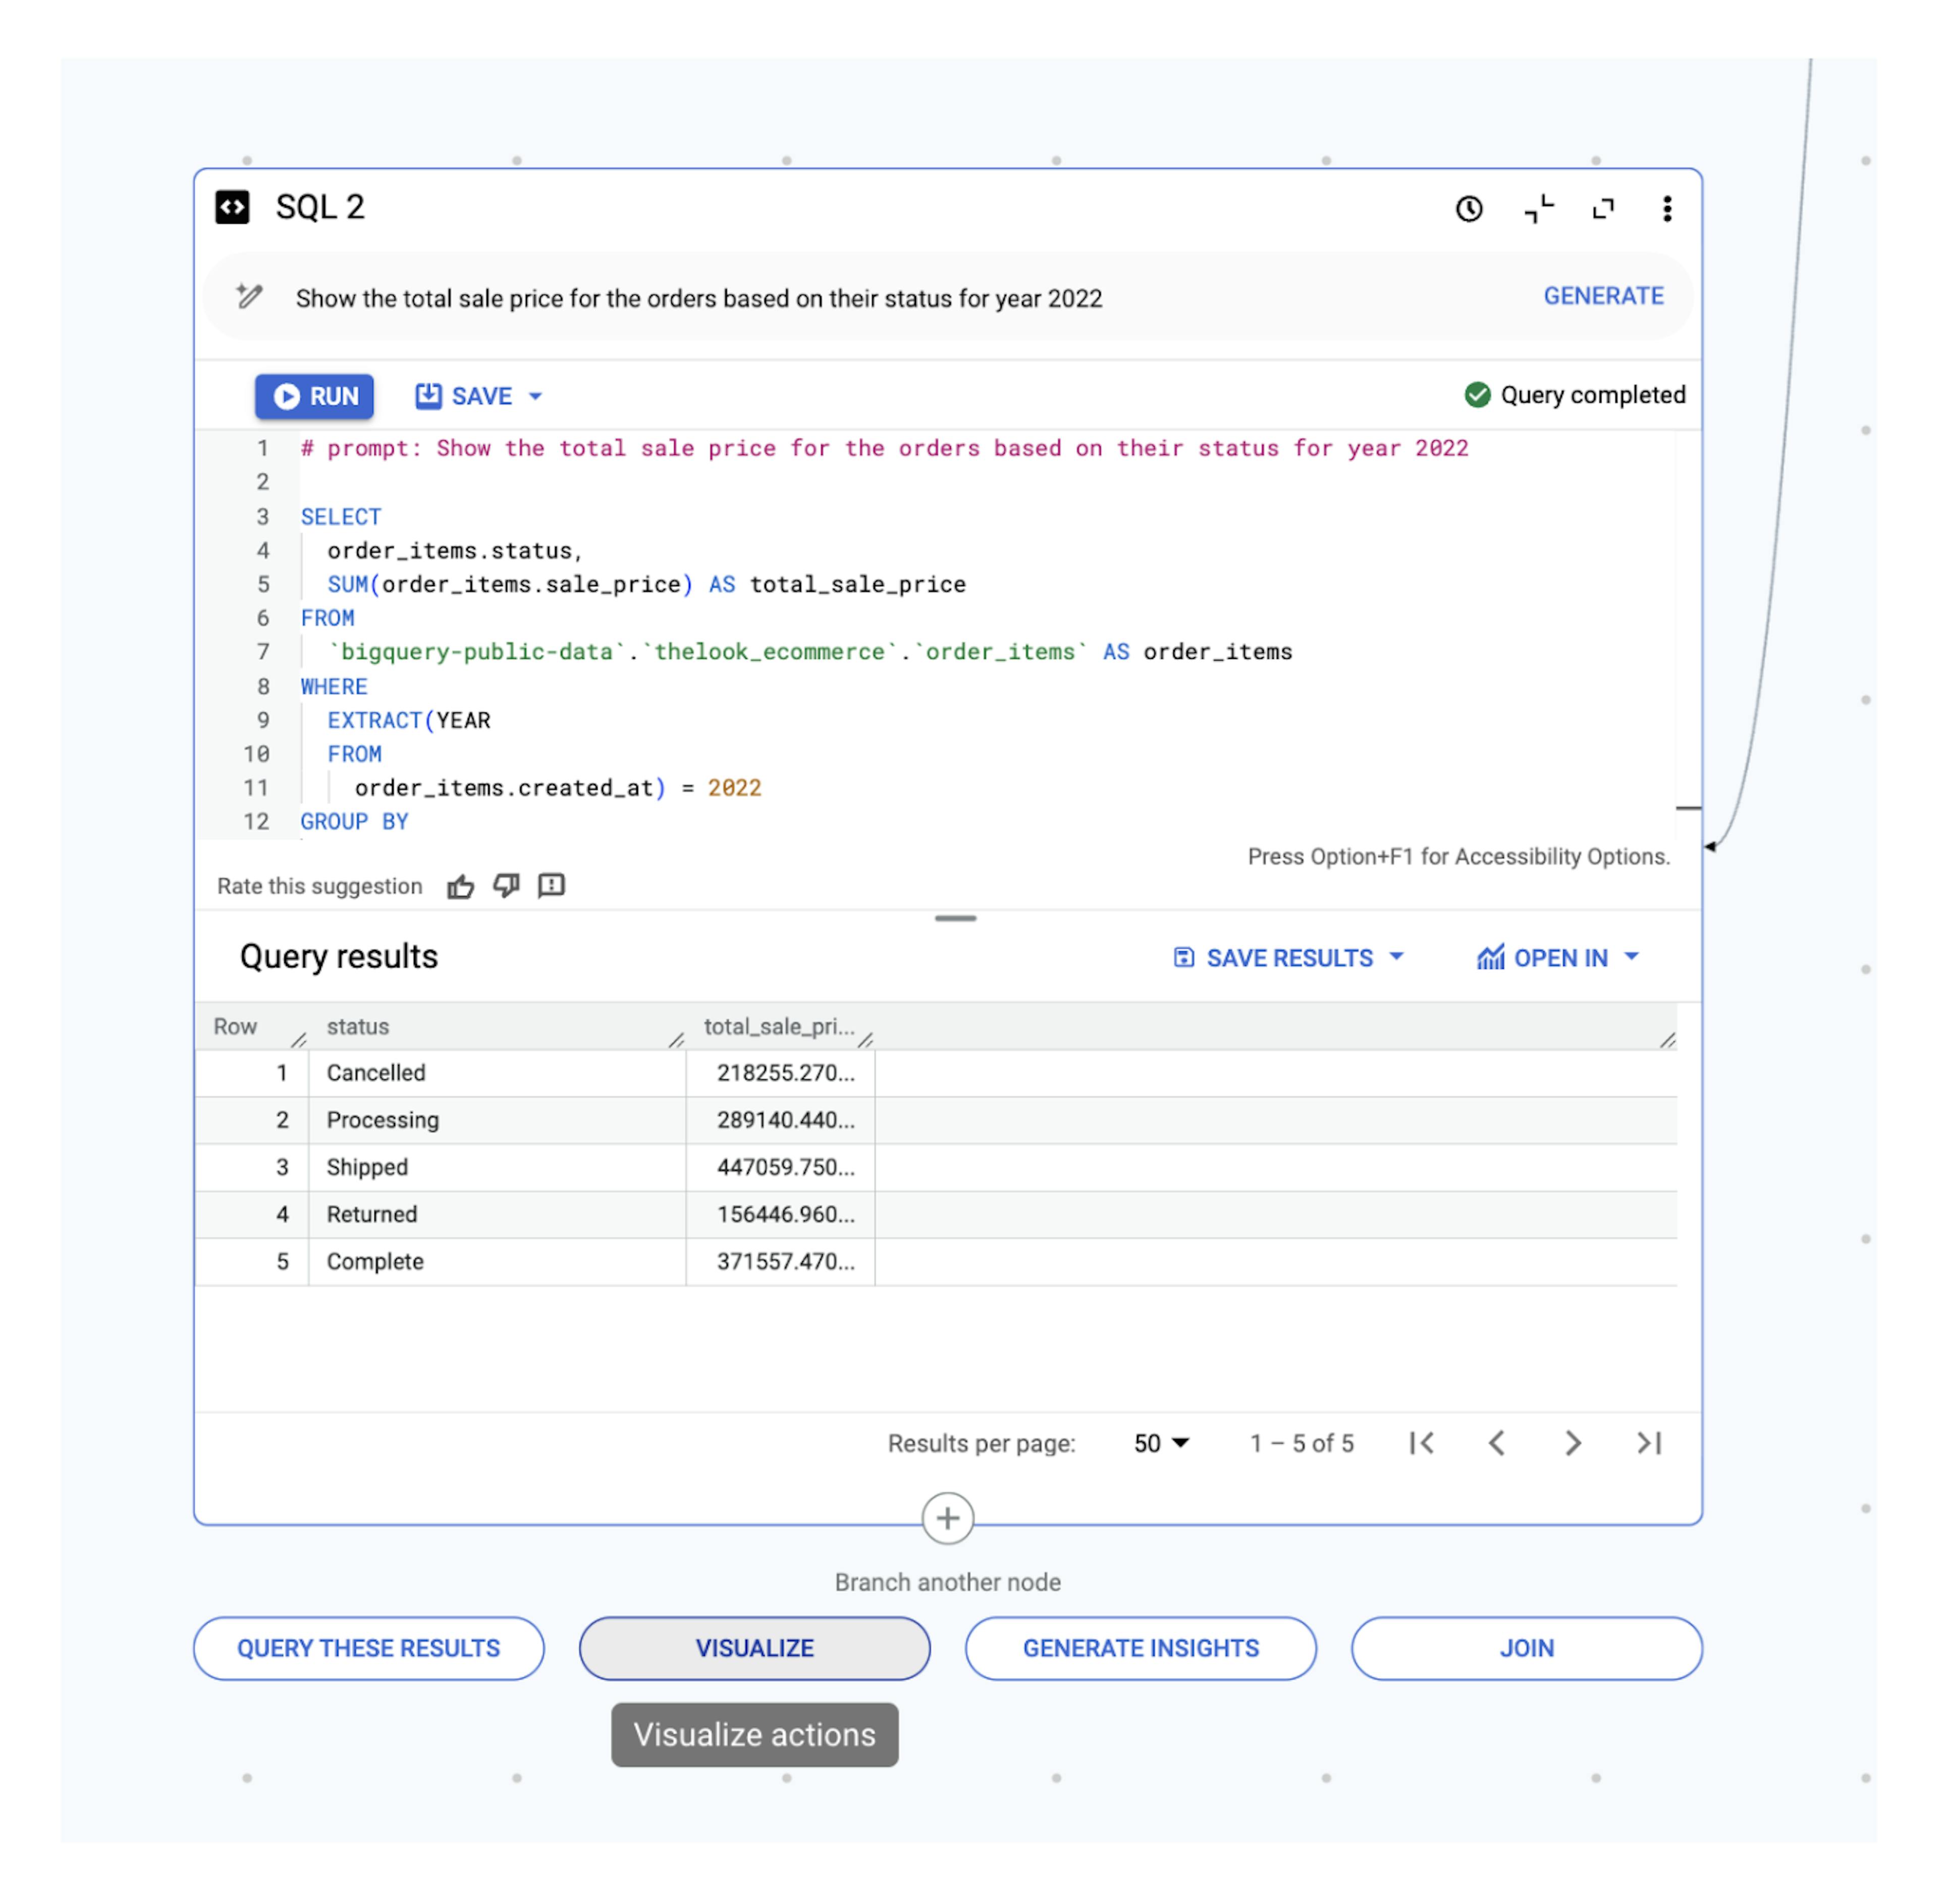Click the WHERE keyword on line 8

[334, 687]
